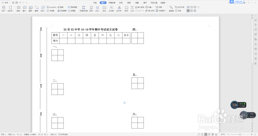
Task: Insert a Mind Map (思维导图)
Action: 72,7
